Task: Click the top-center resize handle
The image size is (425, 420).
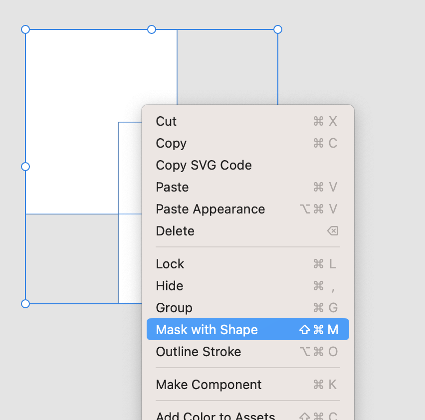Action: 151,29
